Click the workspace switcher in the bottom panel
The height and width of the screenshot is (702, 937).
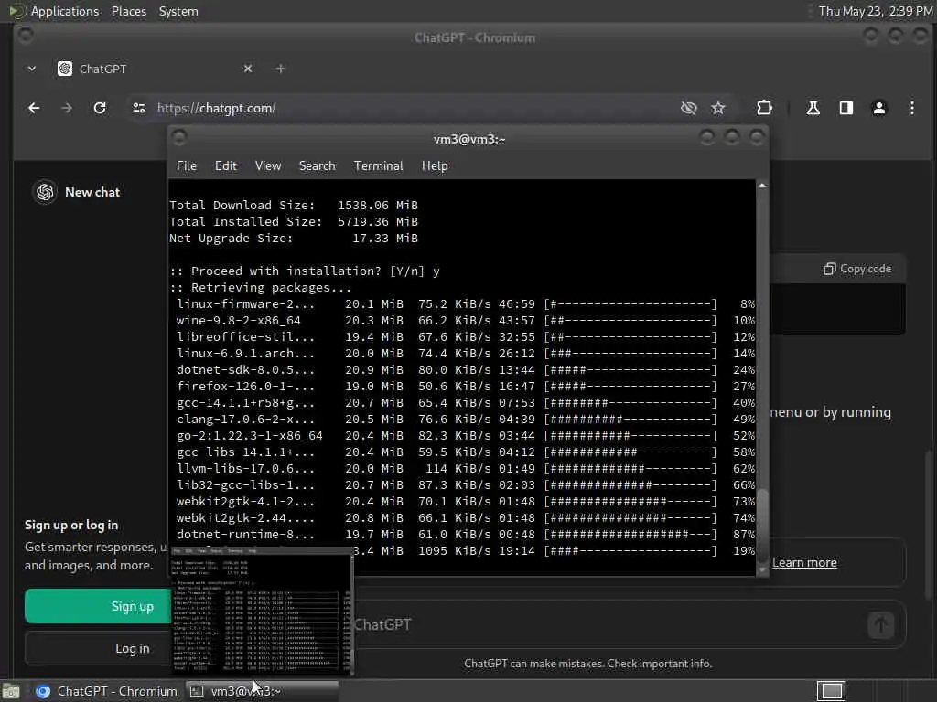pyautogui.click(x=831, y=691)
